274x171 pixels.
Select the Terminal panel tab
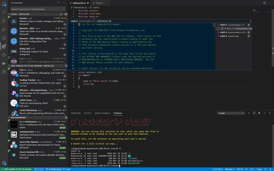pyautogui.click(x=118, y=113)
